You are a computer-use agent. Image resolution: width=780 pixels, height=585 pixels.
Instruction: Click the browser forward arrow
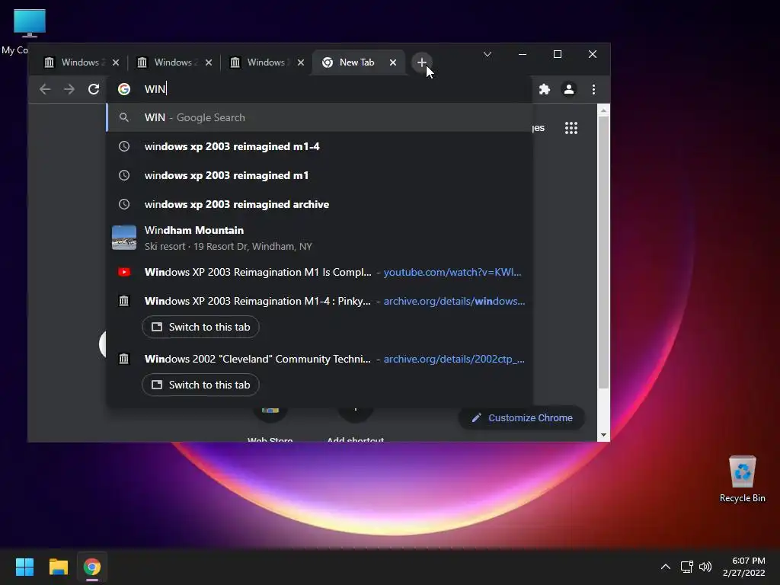[69, 89]
